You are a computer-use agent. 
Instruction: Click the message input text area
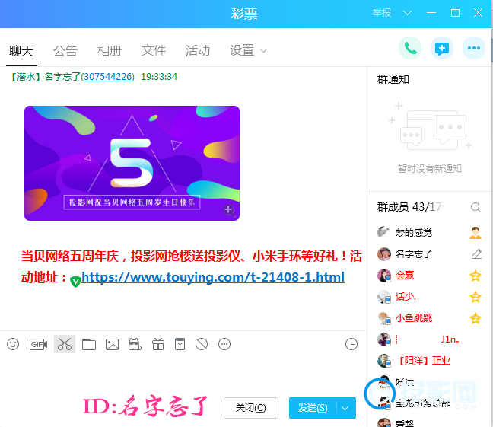(183, 373)
